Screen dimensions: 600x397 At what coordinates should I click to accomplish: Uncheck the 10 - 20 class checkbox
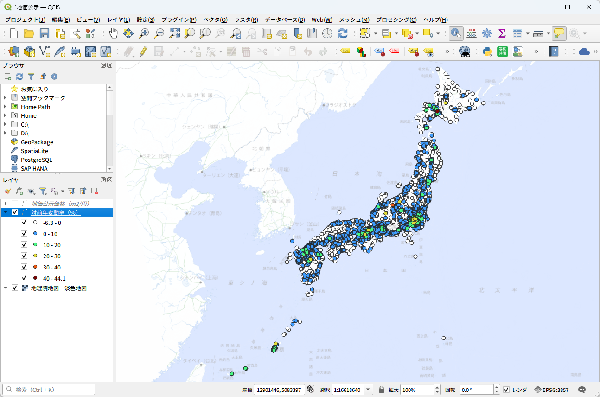point(24,245)
